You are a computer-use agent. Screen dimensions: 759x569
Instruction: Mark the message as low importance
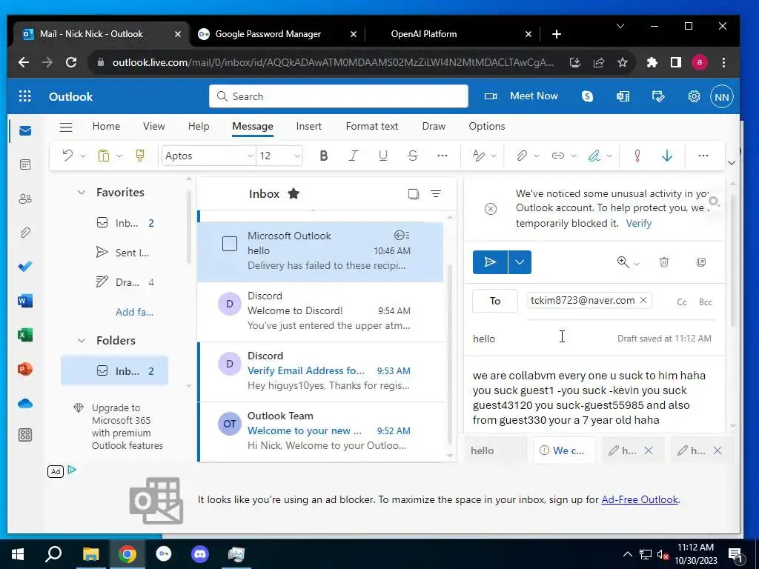pos(666,156)
